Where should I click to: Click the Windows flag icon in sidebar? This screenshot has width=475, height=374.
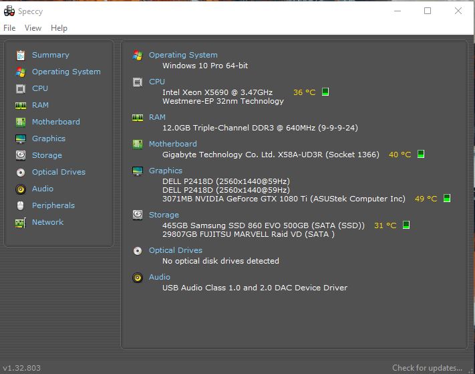click(21, 72)
